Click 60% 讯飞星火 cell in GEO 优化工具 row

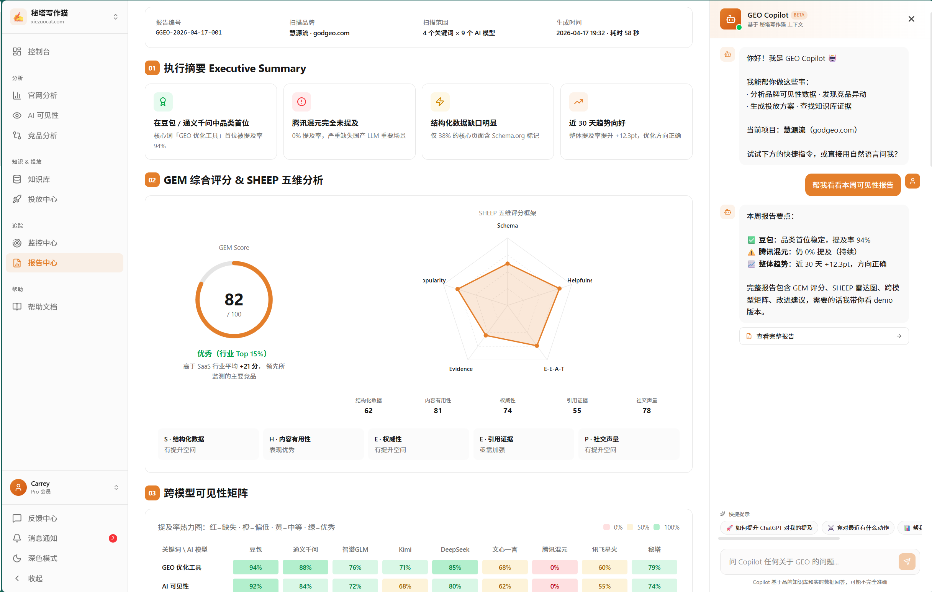[x=604, y=567]
